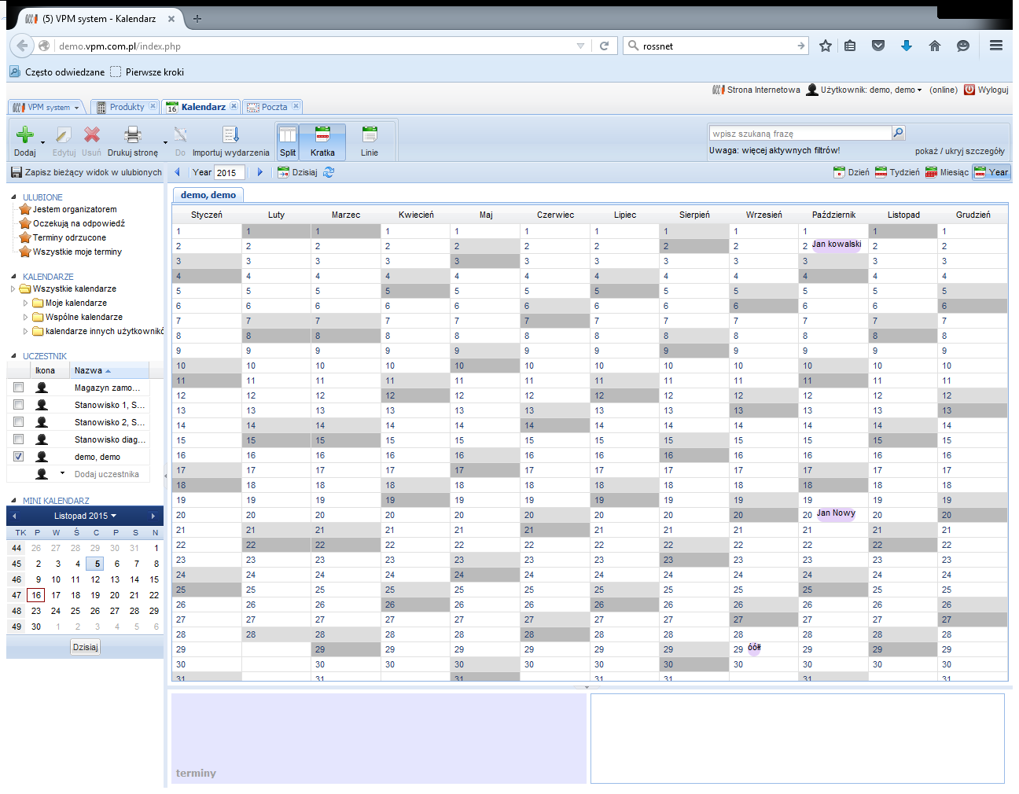Click the search magnifier next to phrase field

899,133
